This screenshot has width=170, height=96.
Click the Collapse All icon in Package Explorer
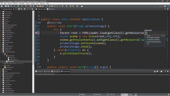(x=19, y=9)
